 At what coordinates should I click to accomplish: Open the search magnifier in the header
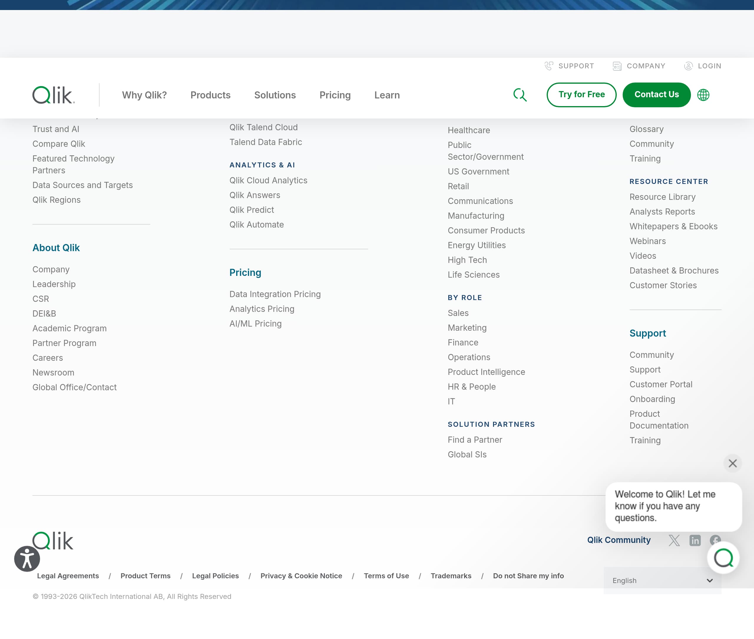point(520,95)
